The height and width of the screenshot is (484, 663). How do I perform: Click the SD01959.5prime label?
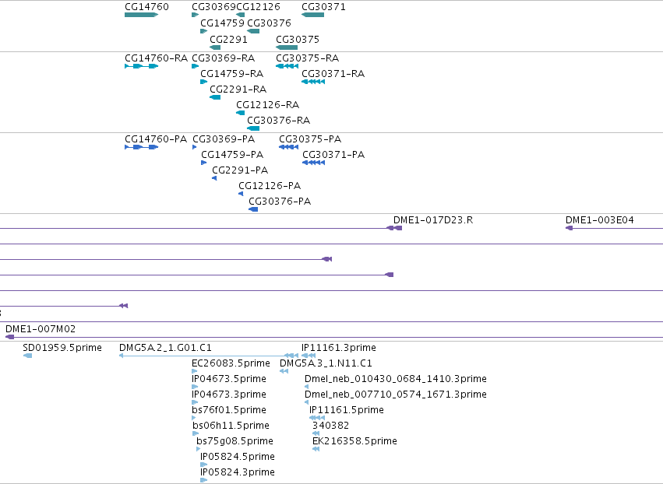(62, 348)
